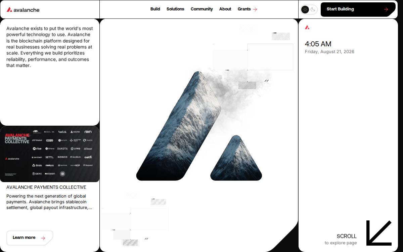Screen dimensions: 403x252
Task: Click the meshpay logo in the collective image
Action: pyautogui.click(x=50, y=165)
